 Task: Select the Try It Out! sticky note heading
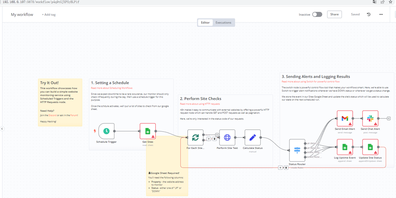(x=49, y=83)
